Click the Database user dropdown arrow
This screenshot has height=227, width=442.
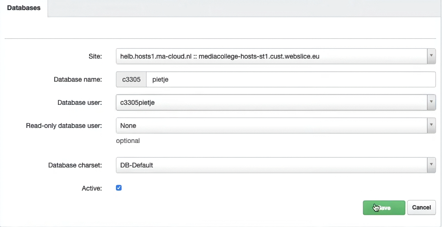431,102
